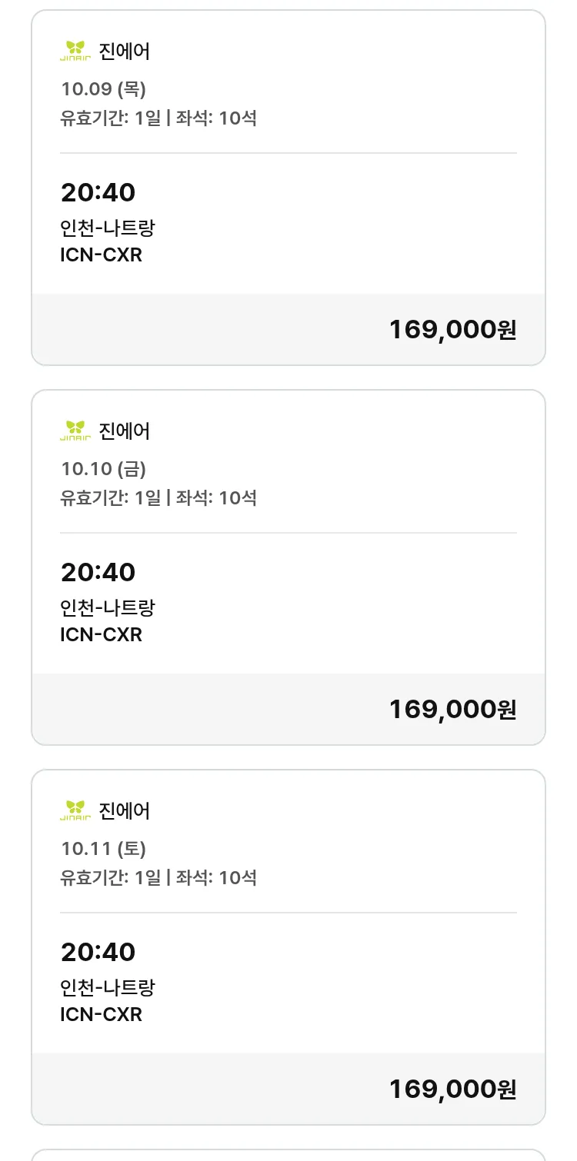
Task: Tap the validity and seats info on the 10.11 card
Action: coord(158,878)
